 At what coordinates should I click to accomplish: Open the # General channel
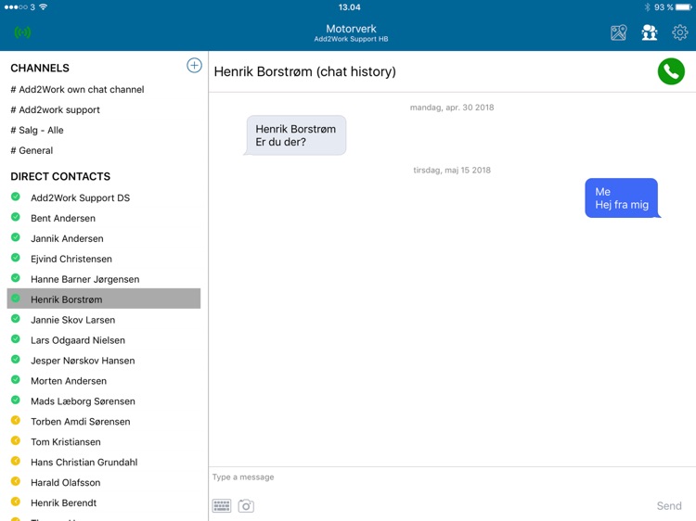32,151
